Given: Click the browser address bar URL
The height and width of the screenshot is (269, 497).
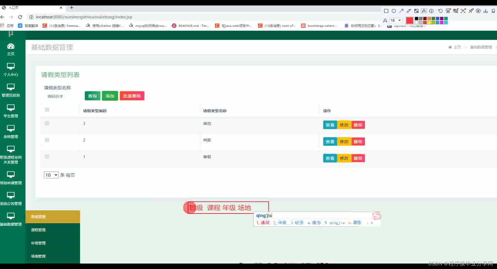Looking at the screenshot, I should point(84,17).
